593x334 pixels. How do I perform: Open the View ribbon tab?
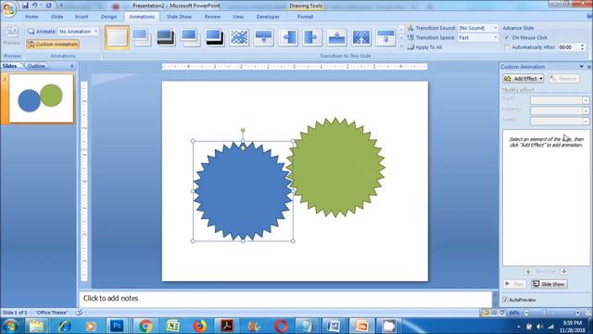tap(238, 17)
